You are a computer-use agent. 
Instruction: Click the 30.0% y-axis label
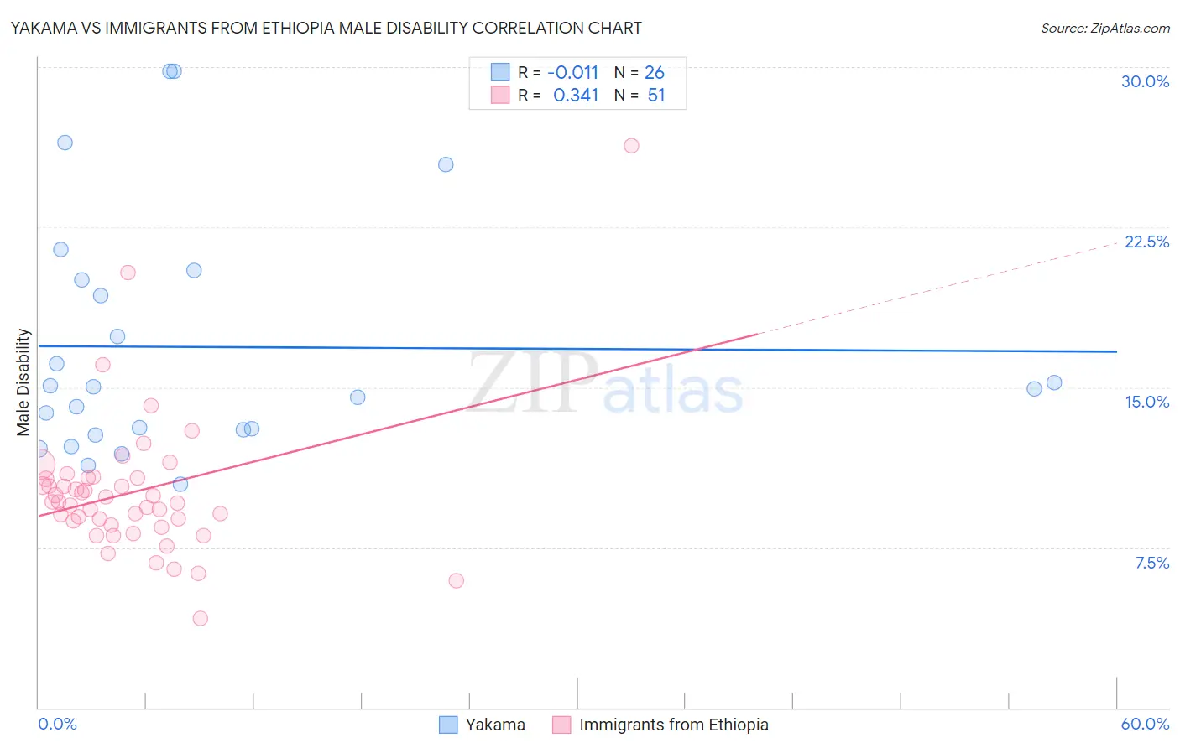1146,81
